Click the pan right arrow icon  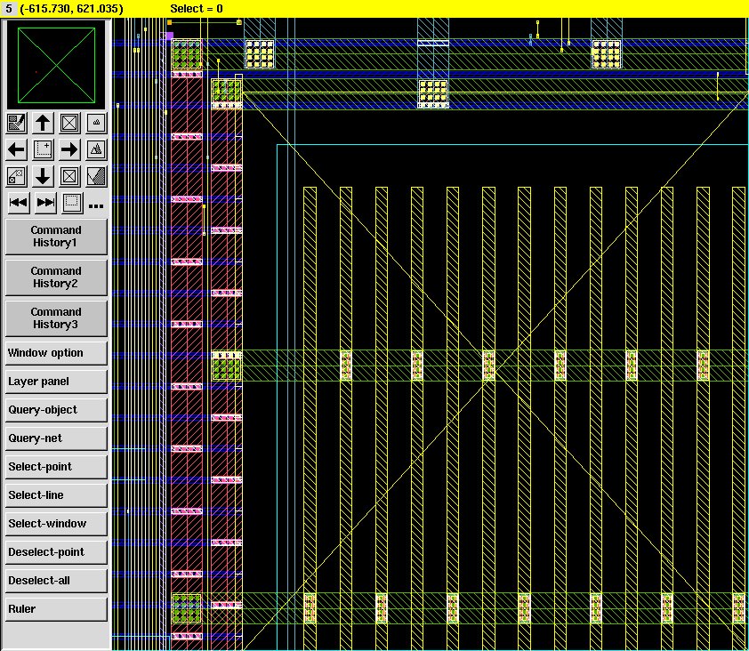(x=69, y=149)
